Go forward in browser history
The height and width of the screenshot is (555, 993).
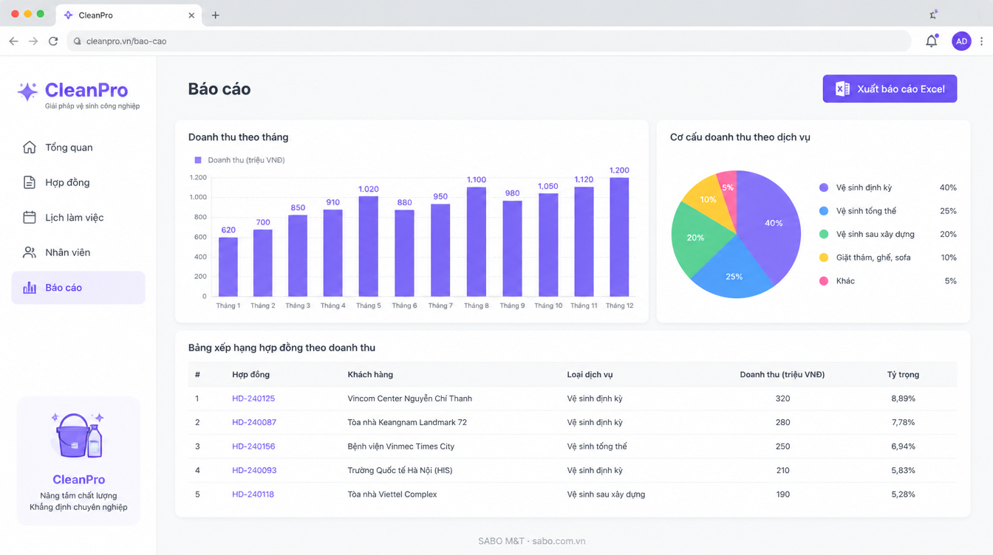point(33,41)
